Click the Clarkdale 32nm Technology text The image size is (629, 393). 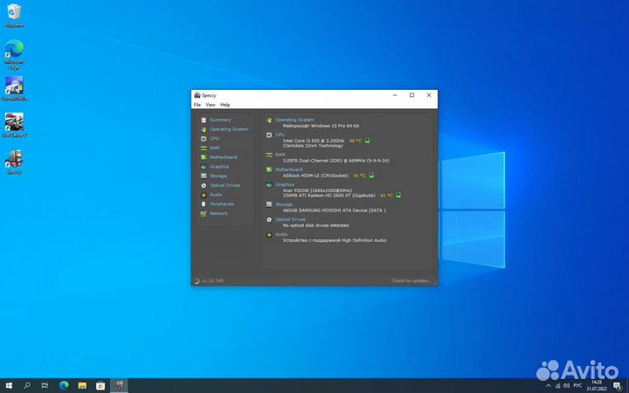[x=313, y=146]
